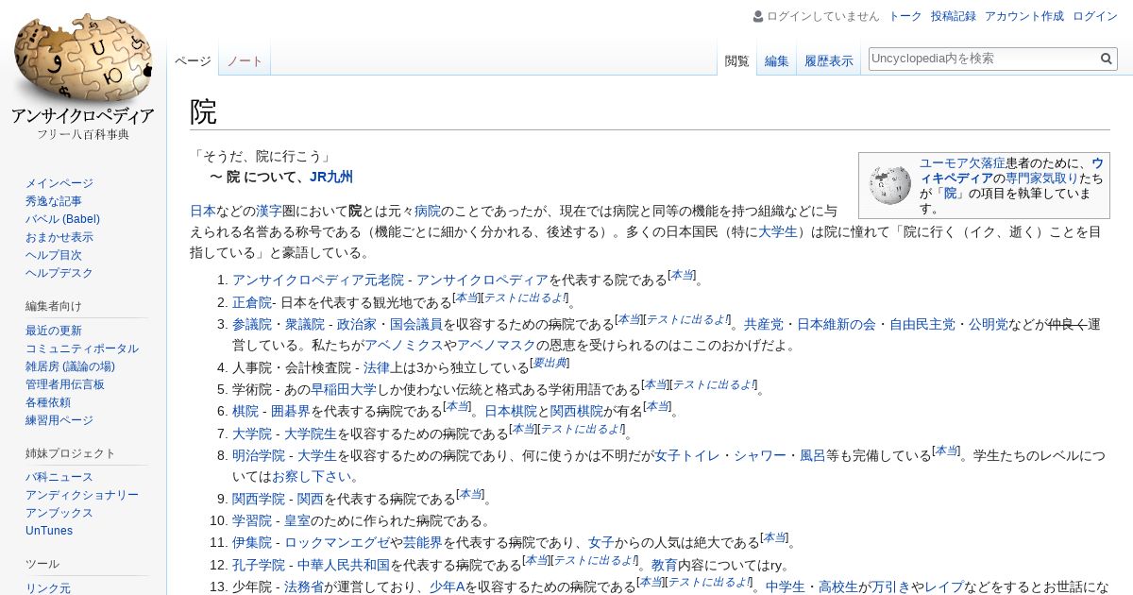The image size is (1133, 595).
Task: Click アカウント作成 link
Action: click(1024, 16)
